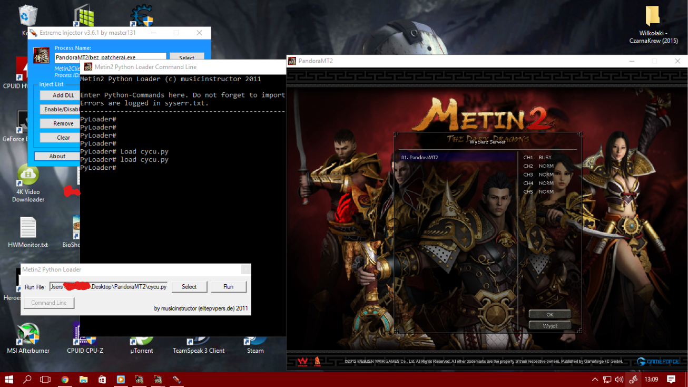Open the media player taskbar icon
Image resolution: width=688 pixels, height=387 pixels.
click(x=121, y=379)
